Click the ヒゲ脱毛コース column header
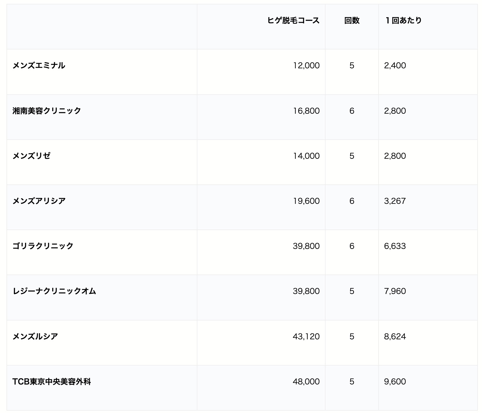 tap(293, 20)
